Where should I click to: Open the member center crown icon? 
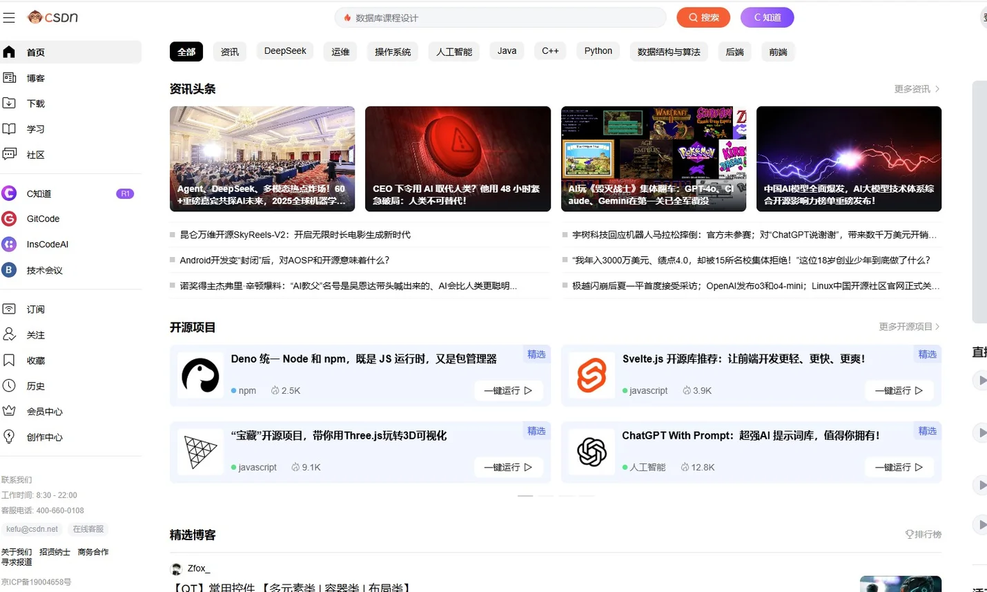tap(9, 411)
